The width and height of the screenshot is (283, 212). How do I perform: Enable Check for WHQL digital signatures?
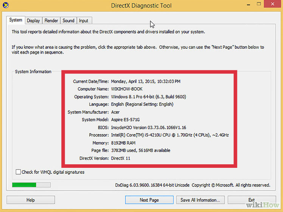[19, 172]
